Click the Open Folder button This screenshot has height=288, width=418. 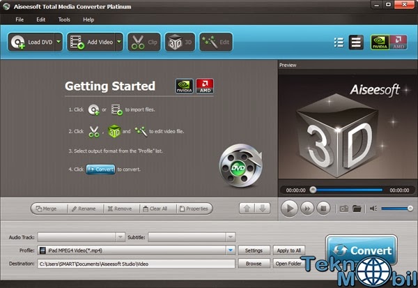pyautogui.click(x=288, y=264)
